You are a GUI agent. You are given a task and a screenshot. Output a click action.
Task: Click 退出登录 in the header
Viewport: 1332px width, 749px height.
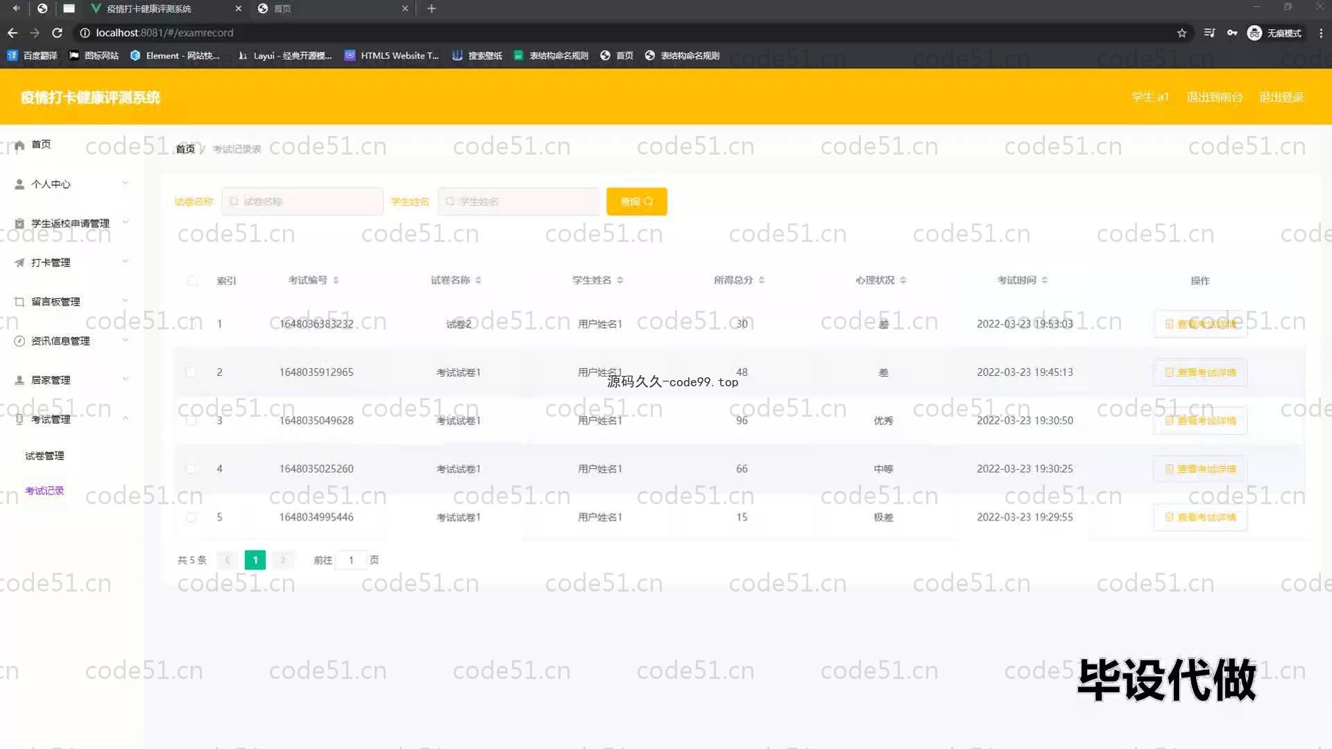coord(1281,97)
